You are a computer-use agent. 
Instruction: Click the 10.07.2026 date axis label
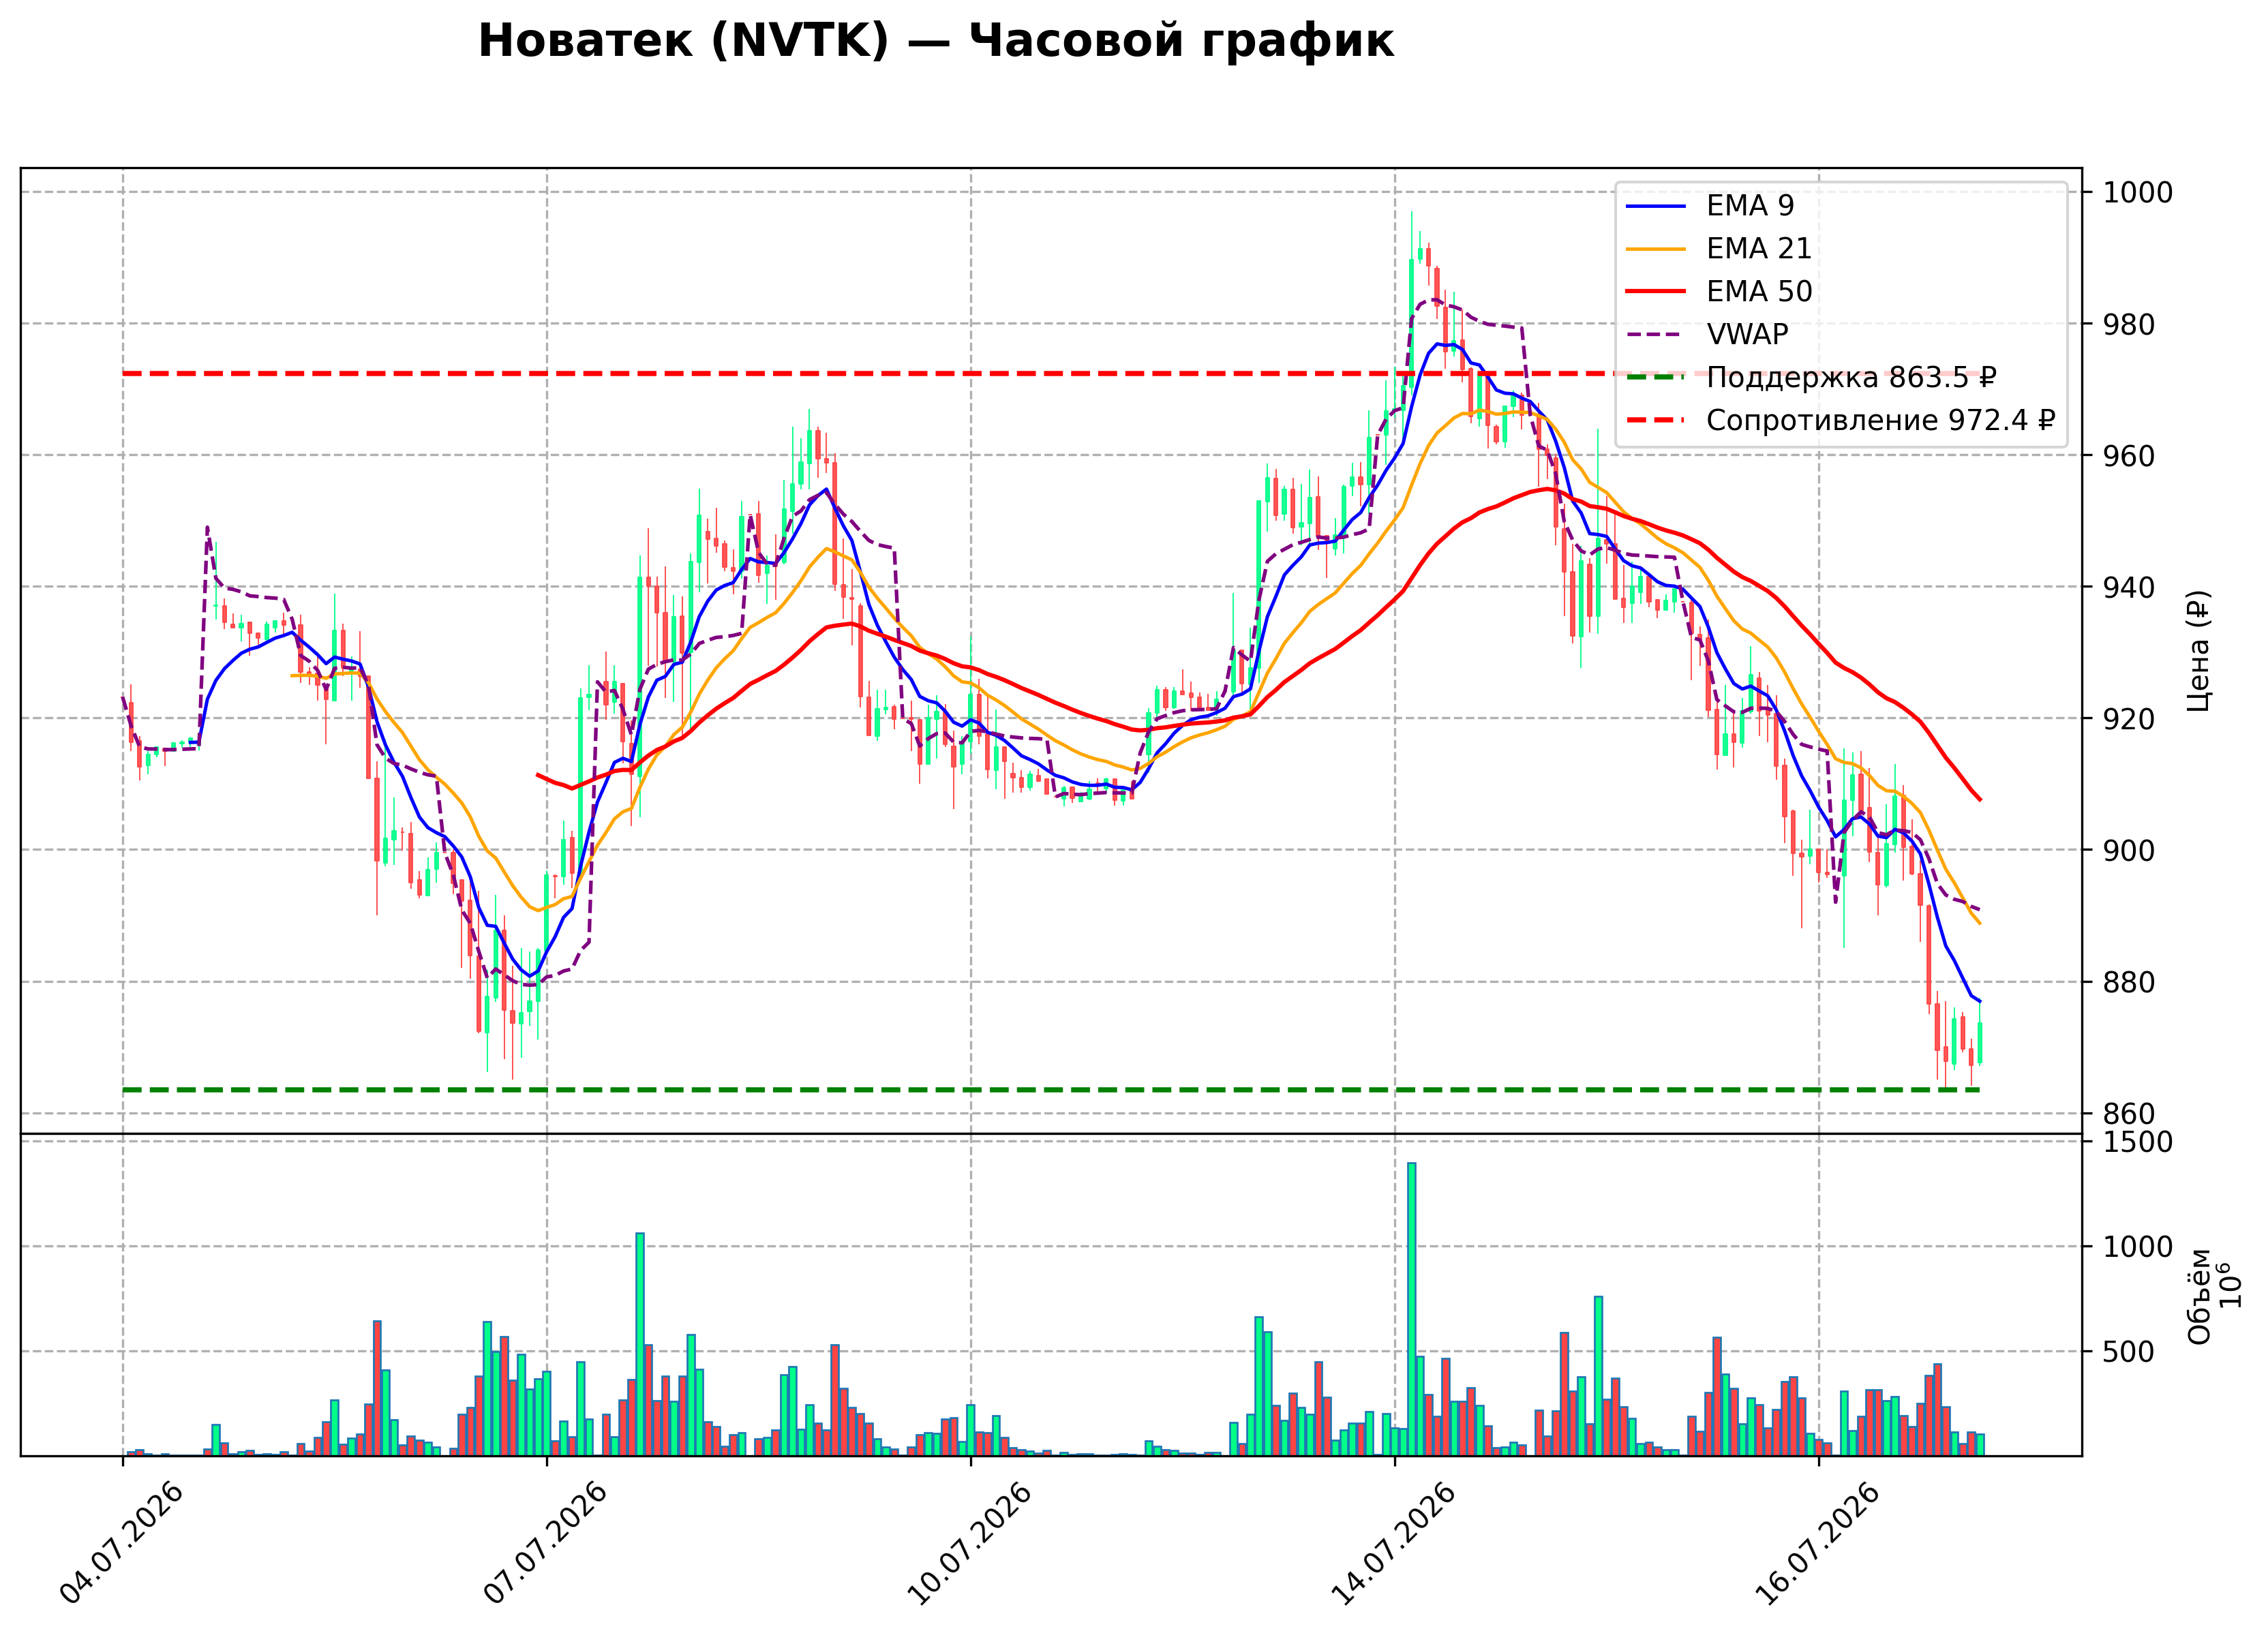point(970,1544)
